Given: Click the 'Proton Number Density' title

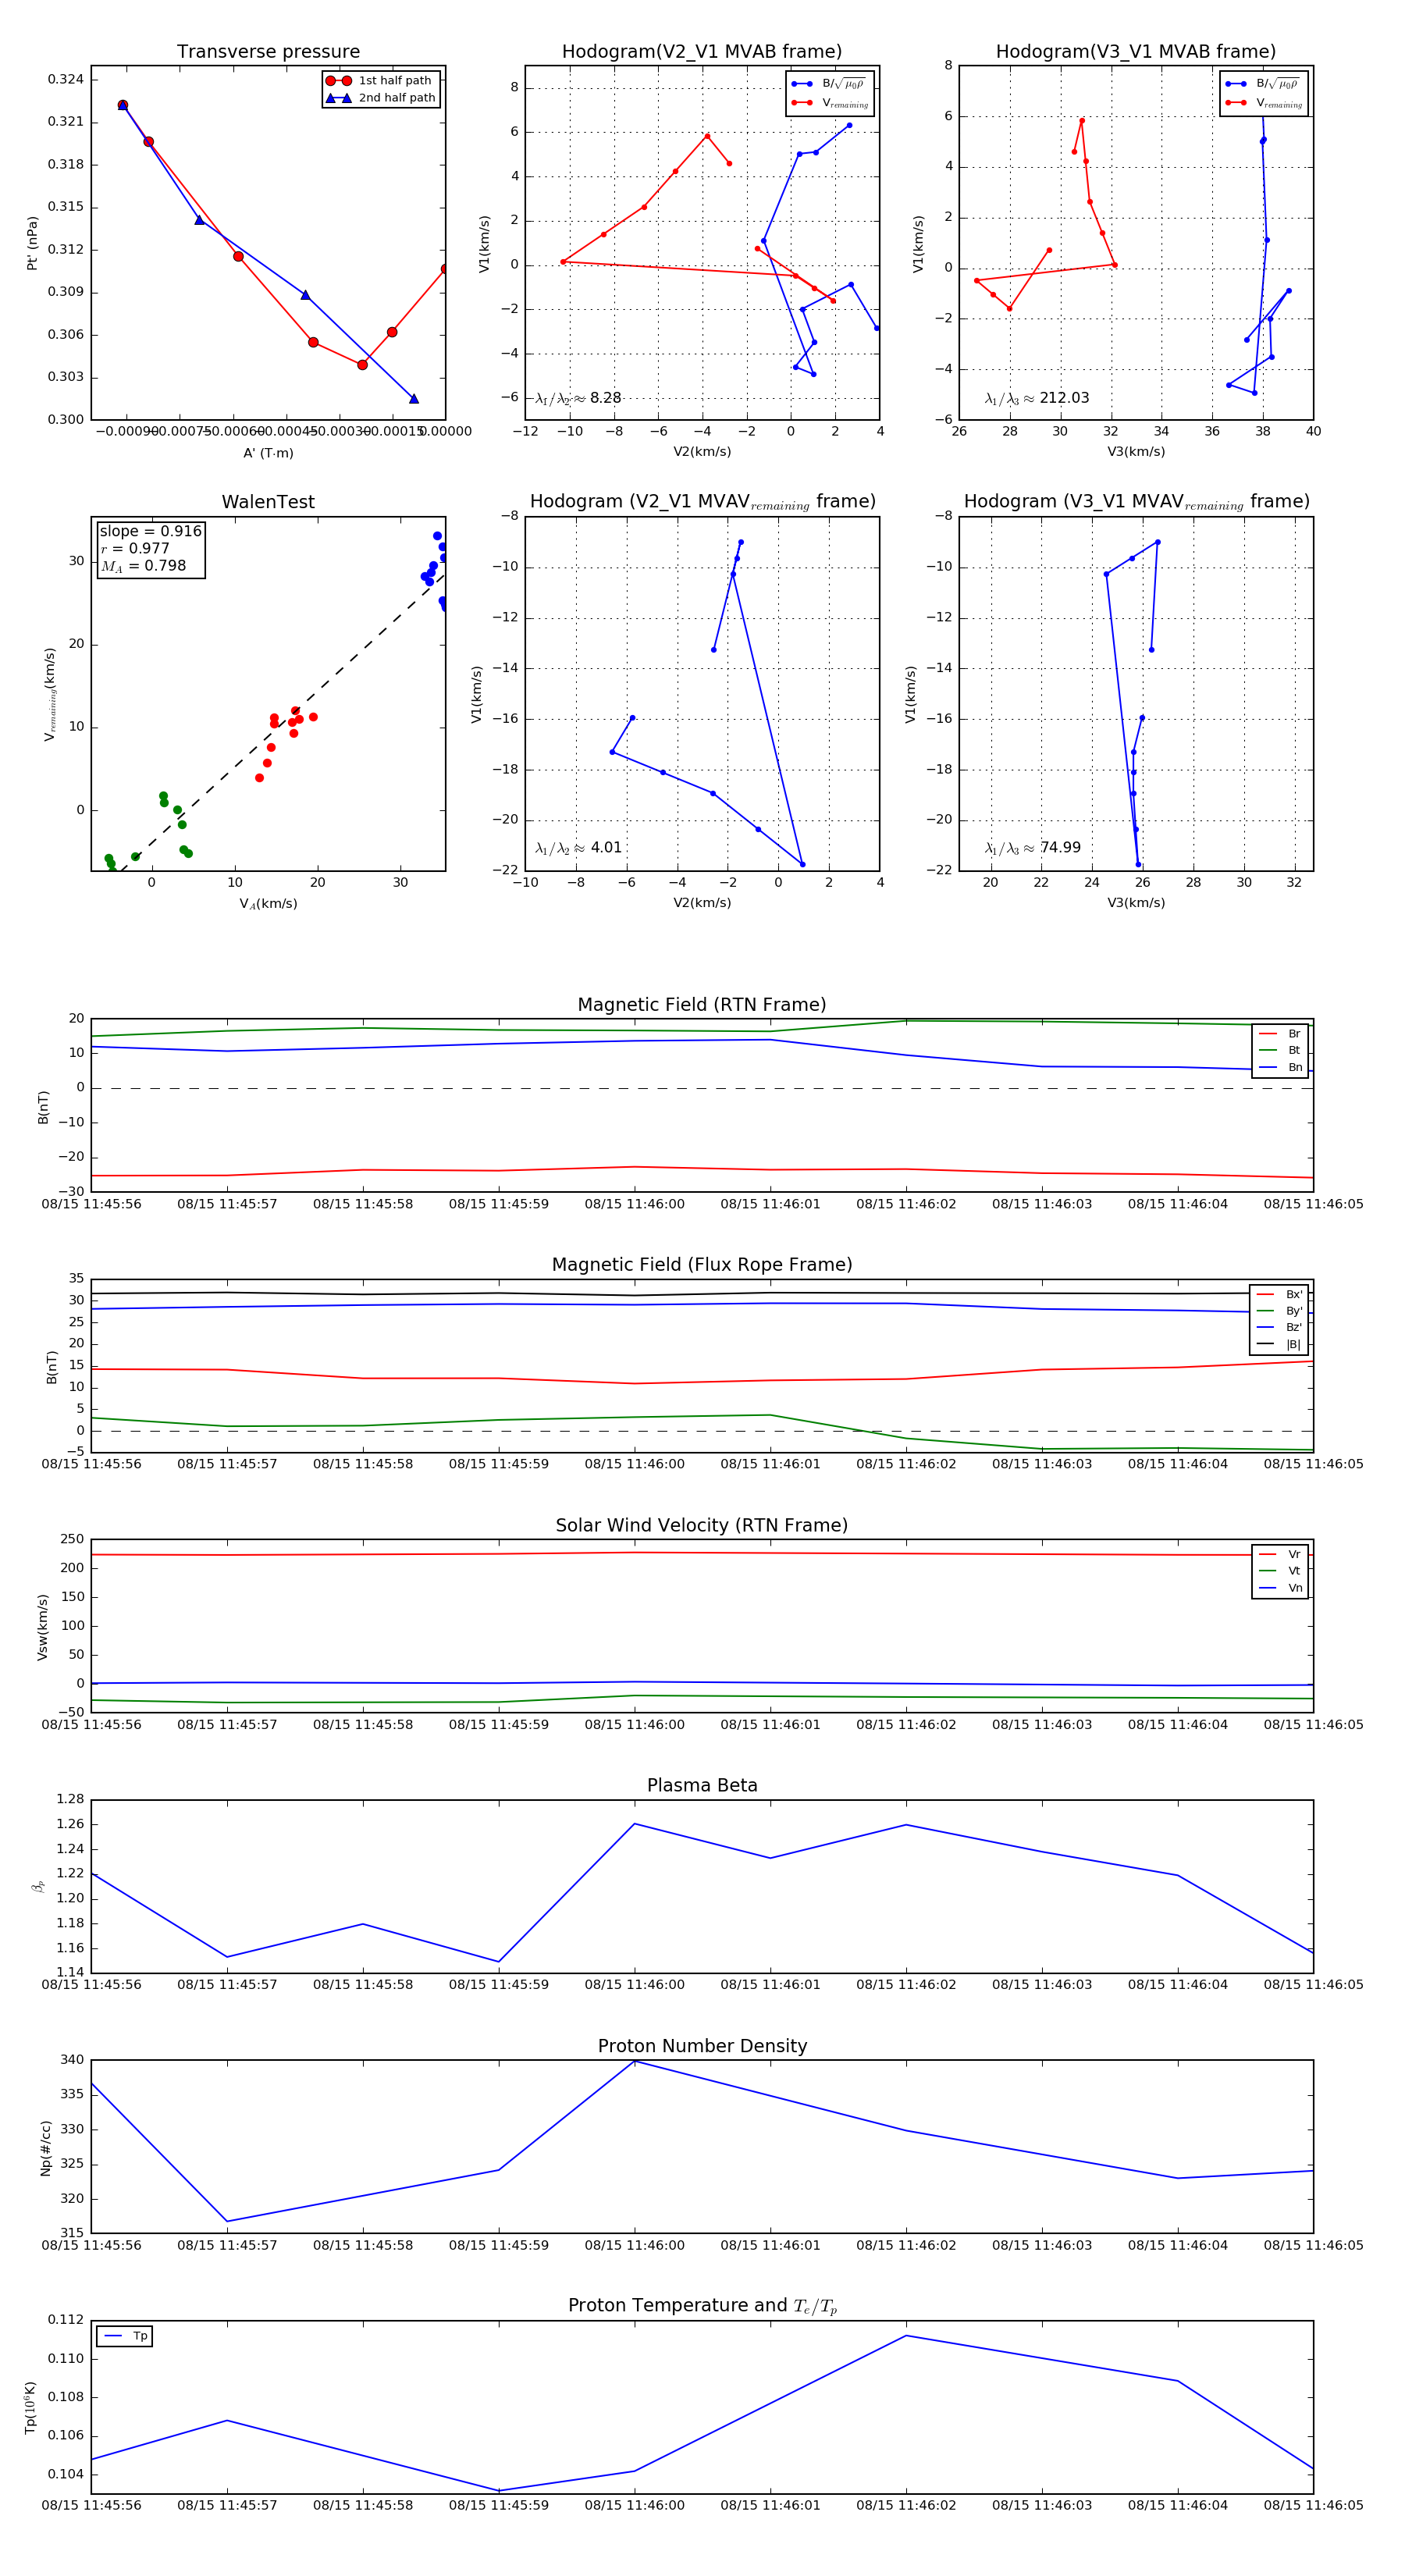Looking at the screenshot, I should click(702, 2046).
